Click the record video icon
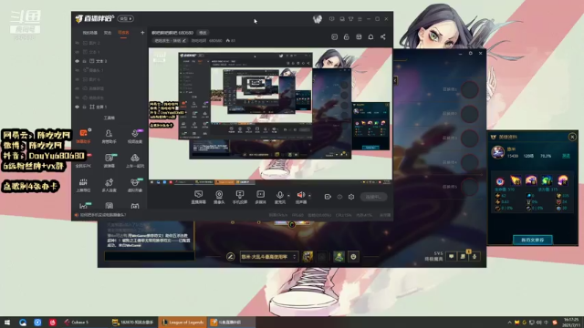Viewport: 584px width, 328px height. [x=328, y=197]
